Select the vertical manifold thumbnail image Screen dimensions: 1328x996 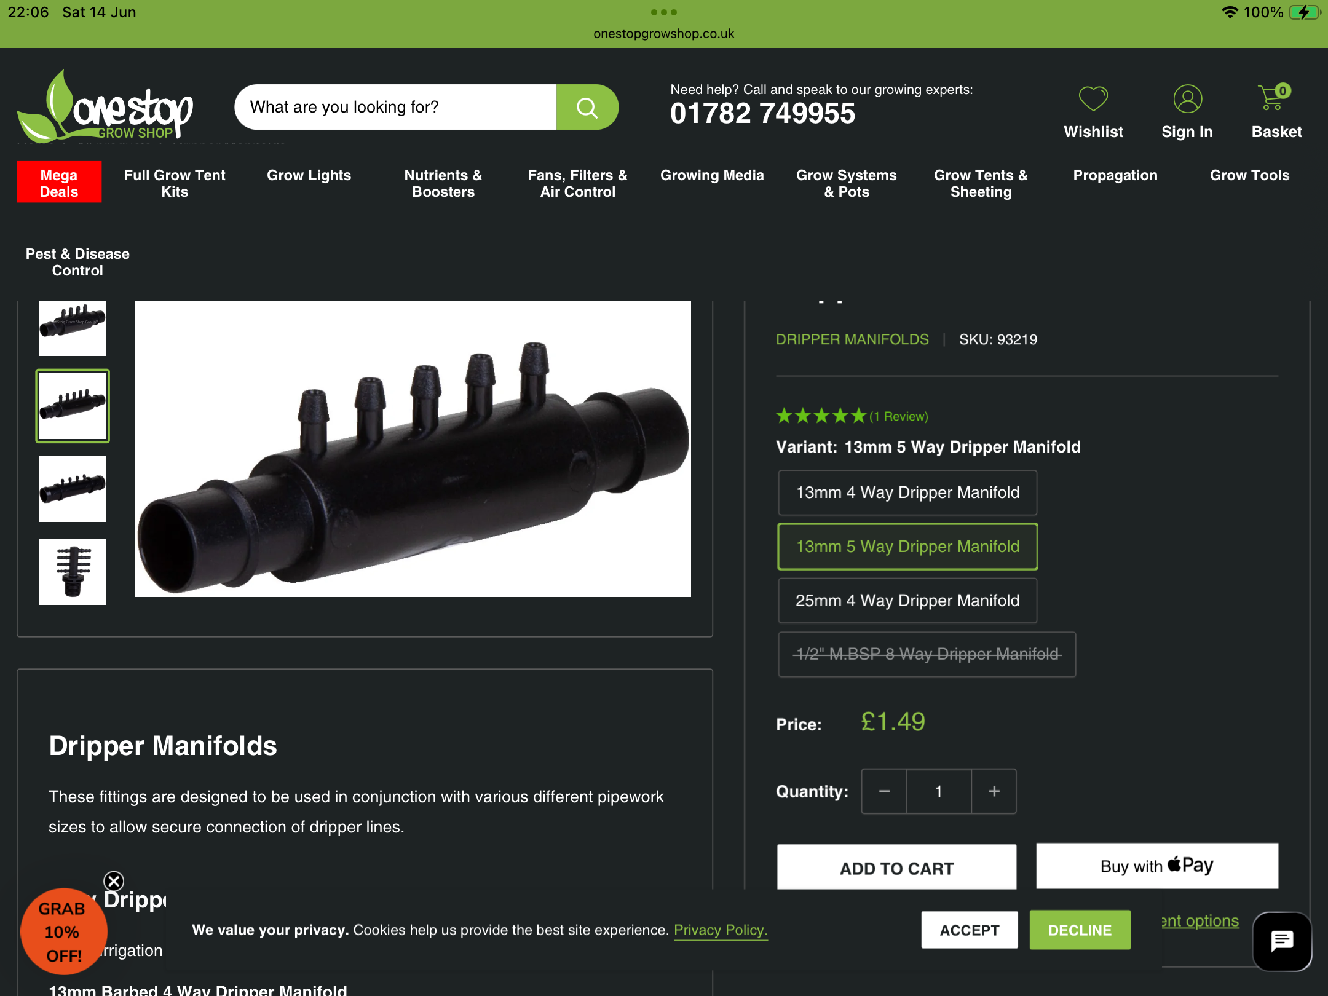tap(73, 572)
